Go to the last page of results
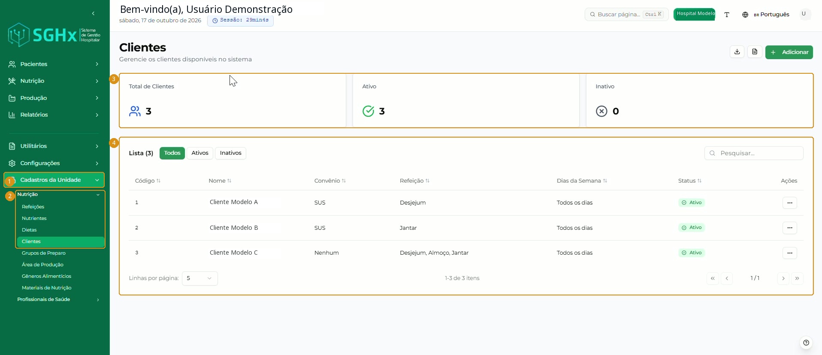The width and height of the screenshot is (822, 355). (797, 278)
